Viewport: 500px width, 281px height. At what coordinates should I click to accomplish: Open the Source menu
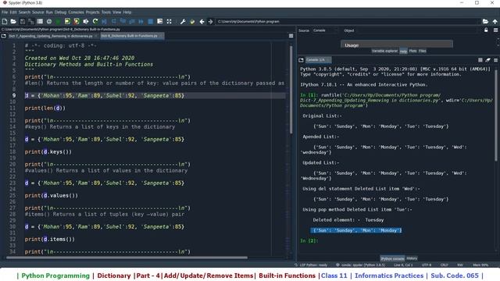tap(38, 12)
